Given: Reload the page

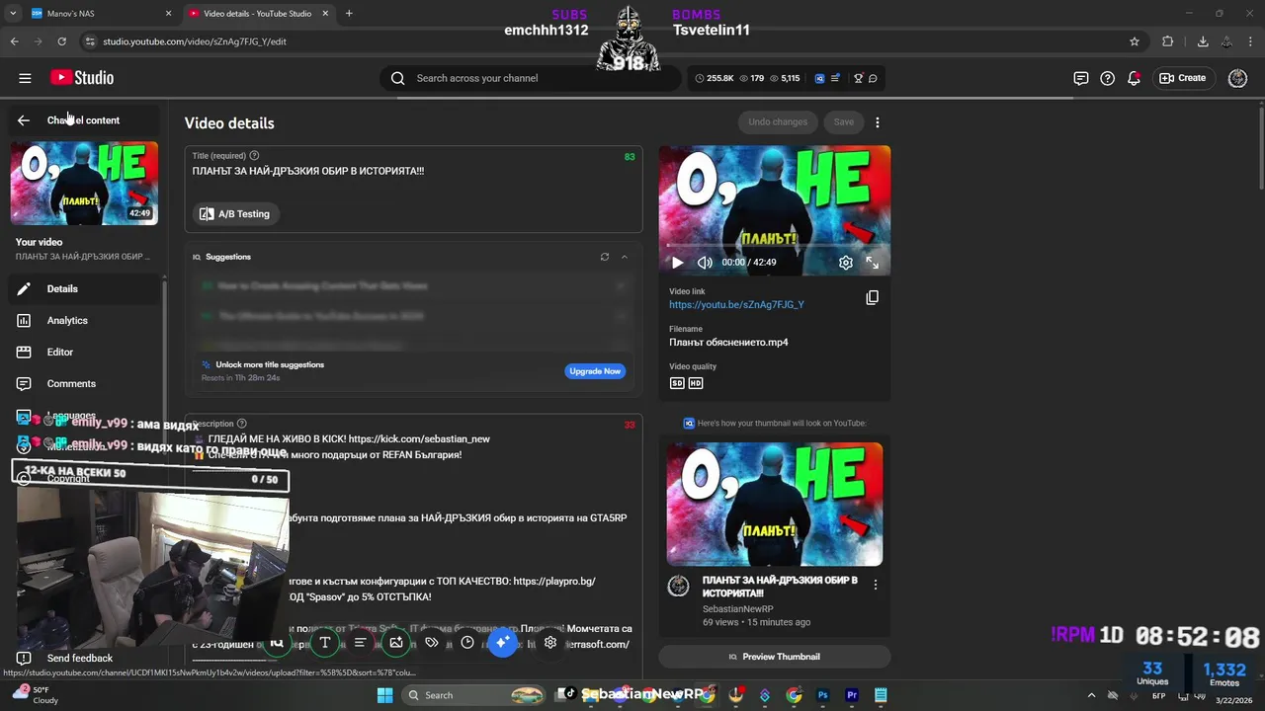Looking at the screenshot, I should point(61,41).
